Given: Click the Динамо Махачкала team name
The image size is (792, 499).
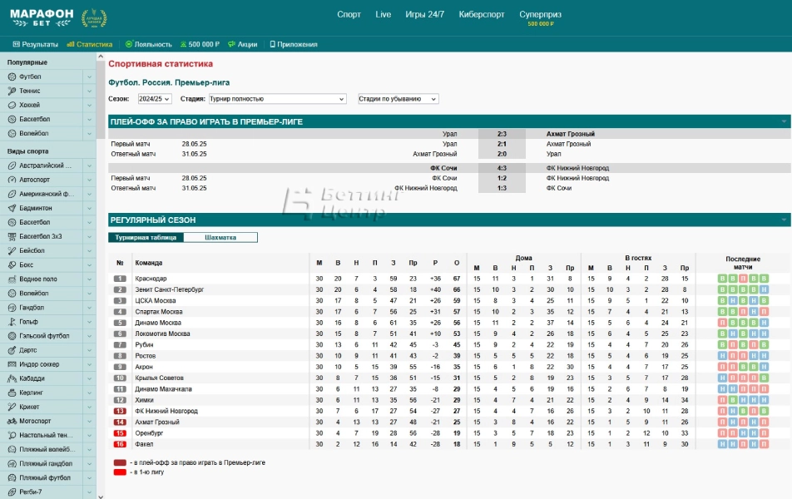Looking at the screenshot, I should click(163, 389).
